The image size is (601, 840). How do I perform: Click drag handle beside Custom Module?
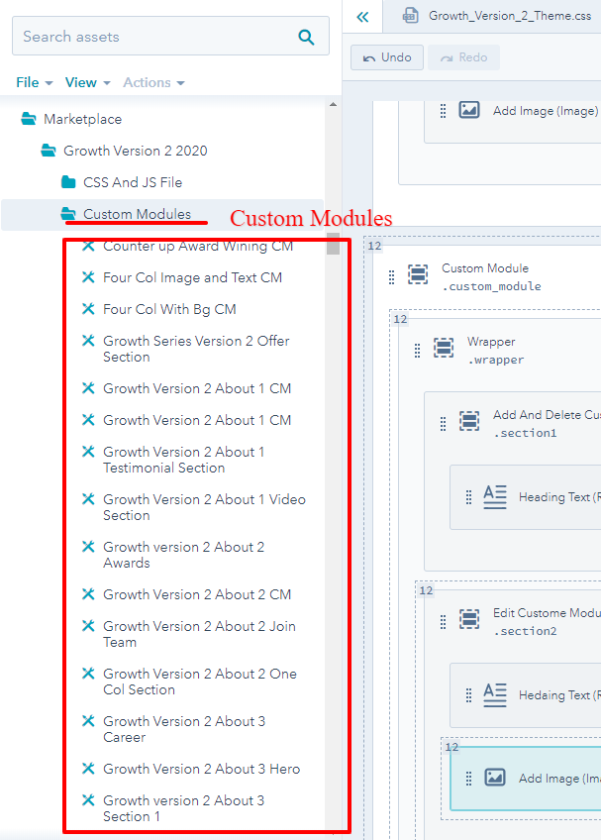(391, 276)
